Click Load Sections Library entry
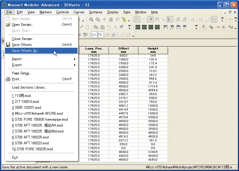Screen dimensions: 239x171 (x=29, y=87)
